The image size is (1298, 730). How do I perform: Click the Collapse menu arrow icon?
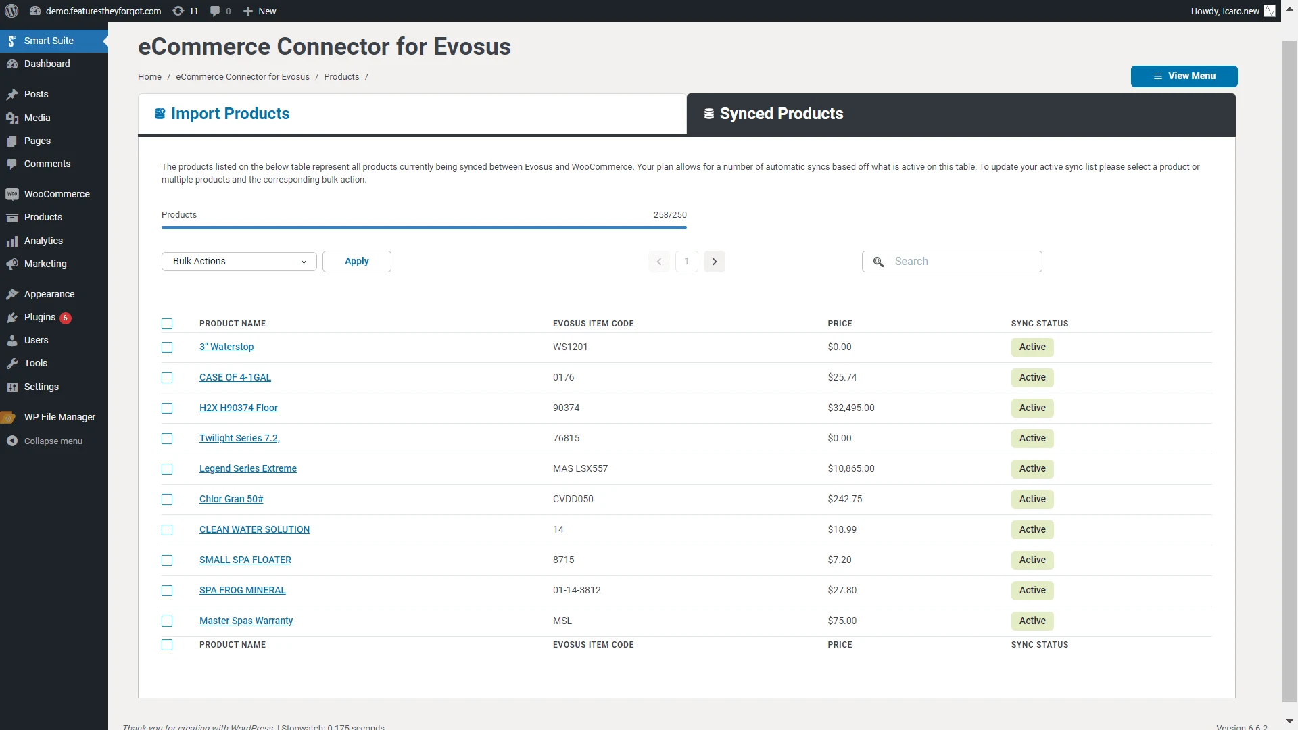12,441
